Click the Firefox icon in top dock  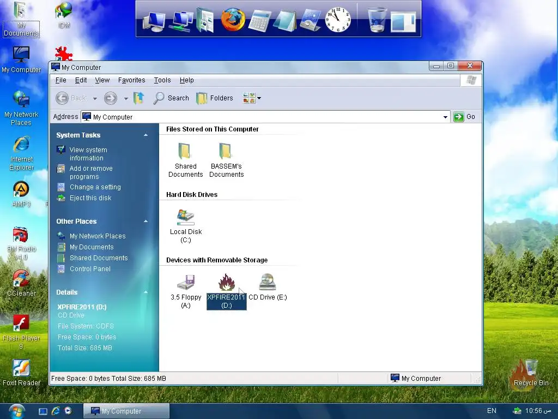[x=233, y=19]
